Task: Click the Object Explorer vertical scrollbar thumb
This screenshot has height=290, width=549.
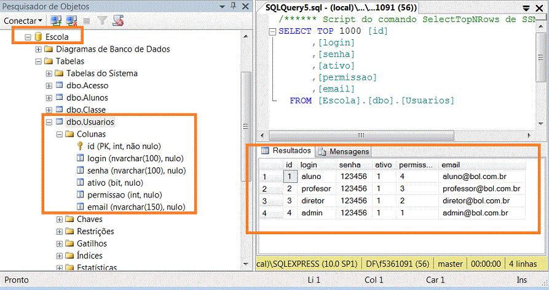Action: point(246,126)
